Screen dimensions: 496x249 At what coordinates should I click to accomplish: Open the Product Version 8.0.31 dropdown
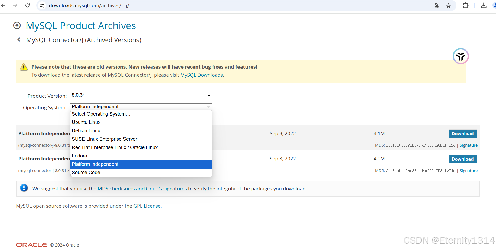click(141, 95)
